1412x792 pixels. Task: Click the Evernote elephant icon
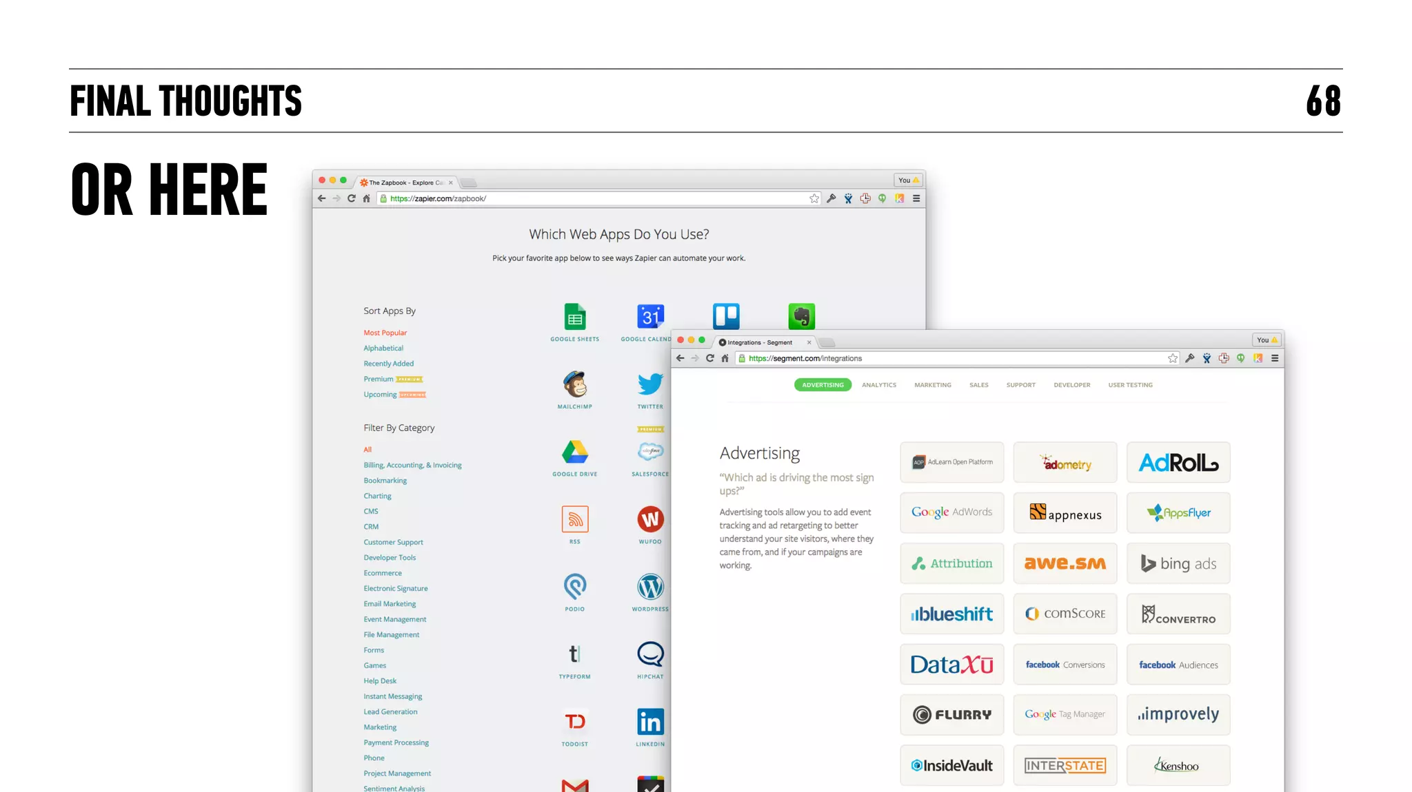[801, 317]
